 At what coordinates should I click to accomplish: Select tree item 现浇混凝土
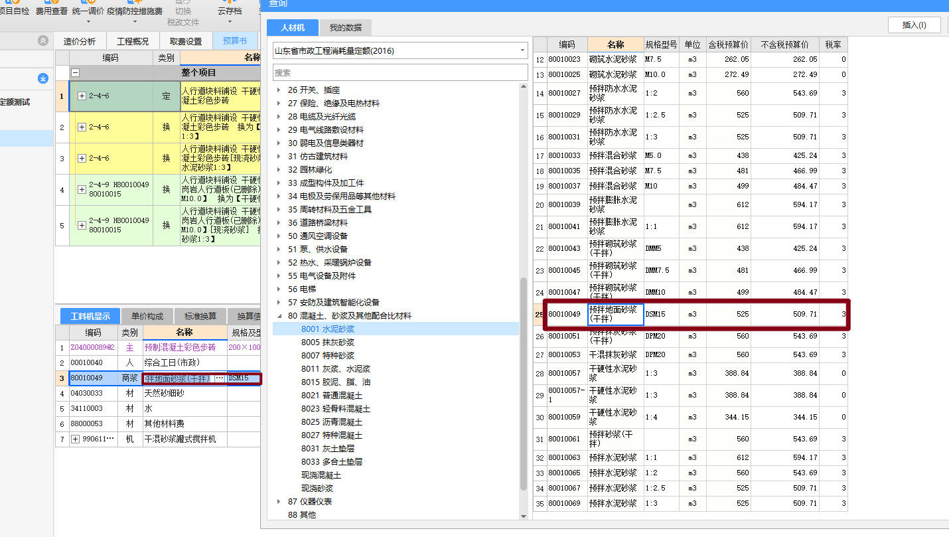click(321, 475)
